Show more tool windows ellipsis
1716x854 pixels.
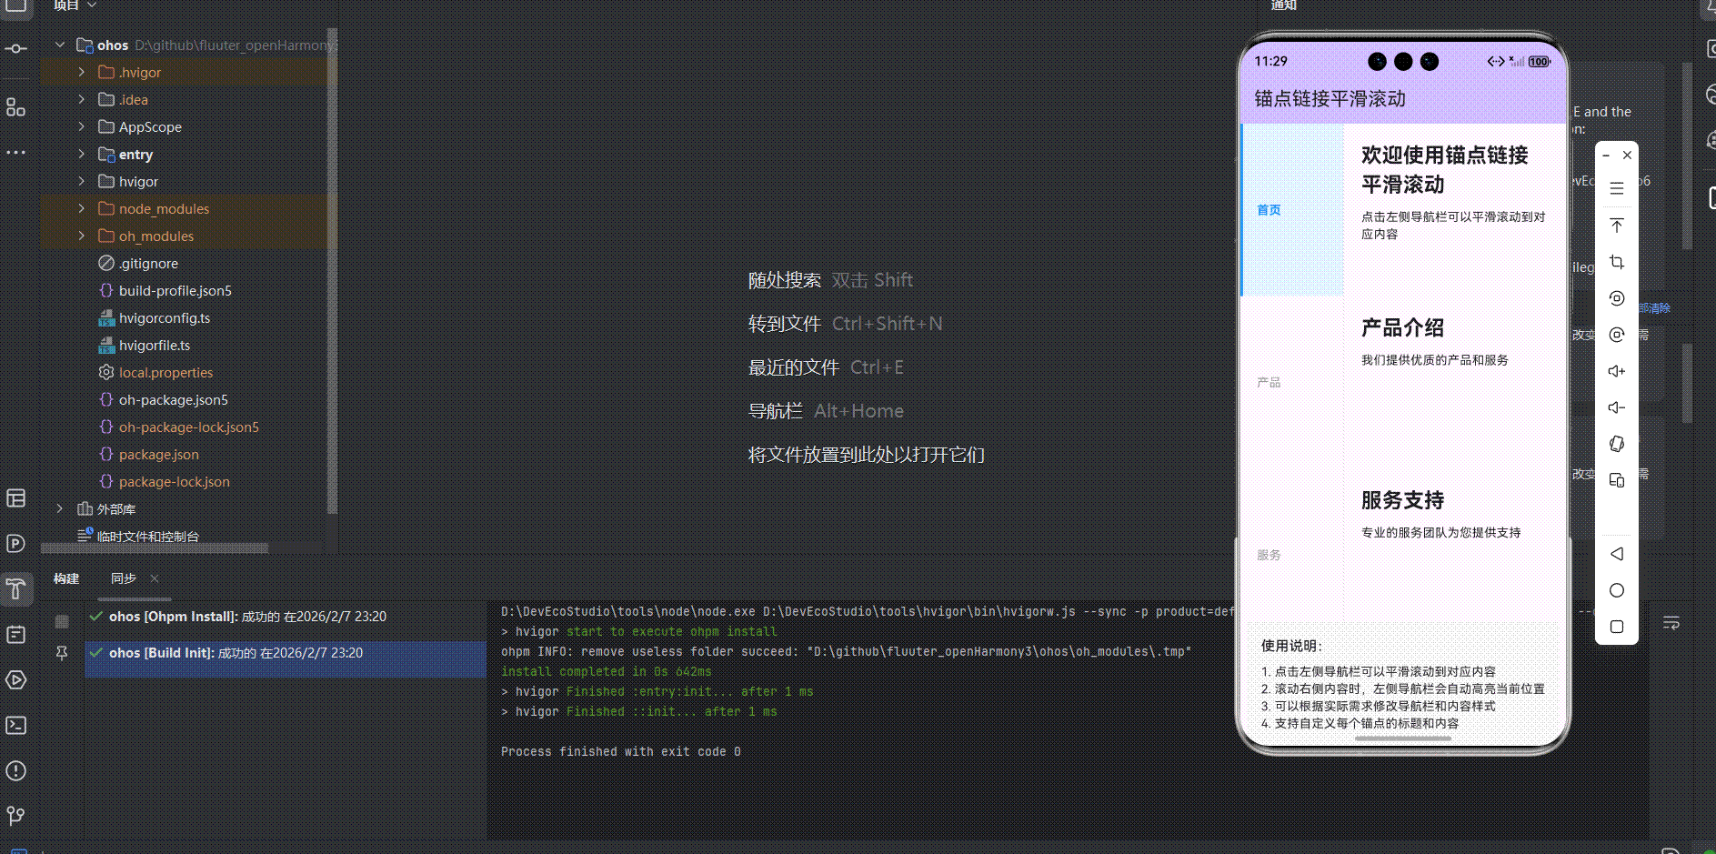click(15, 152)
